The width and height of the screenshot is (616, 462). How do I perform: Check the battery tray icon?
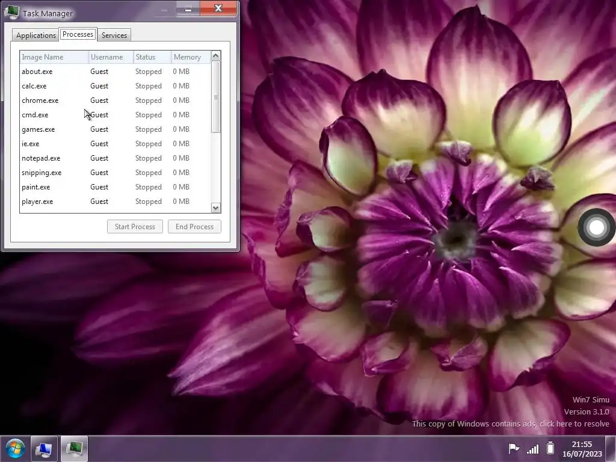click(x=550, y=448)
